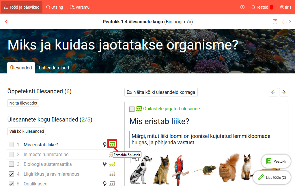Click the lightning icon next to Biologia süstemaatika
Image resolution: width=295 pixels, height=186 pixels.
(x=105, y=164)
